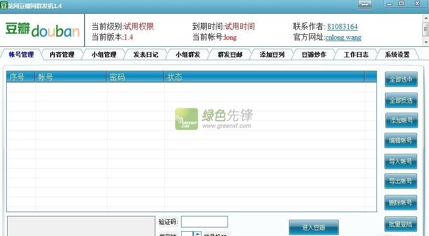
Task: Open the author contact link 81083164
Action: pos(342,27)
